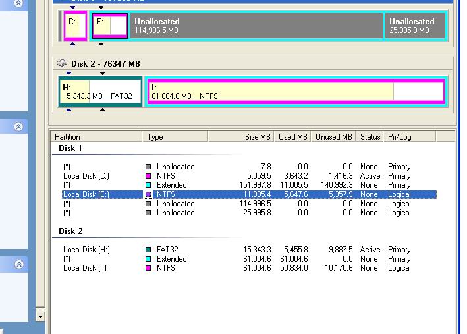Click the 5,647.6 used value for E:

pos(296,194)
